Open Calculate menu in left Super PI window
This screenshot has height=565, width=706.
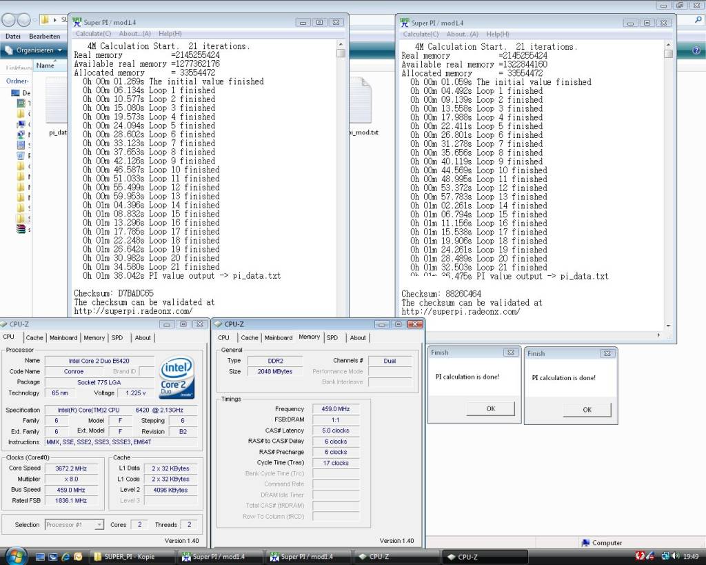point(93,34)
